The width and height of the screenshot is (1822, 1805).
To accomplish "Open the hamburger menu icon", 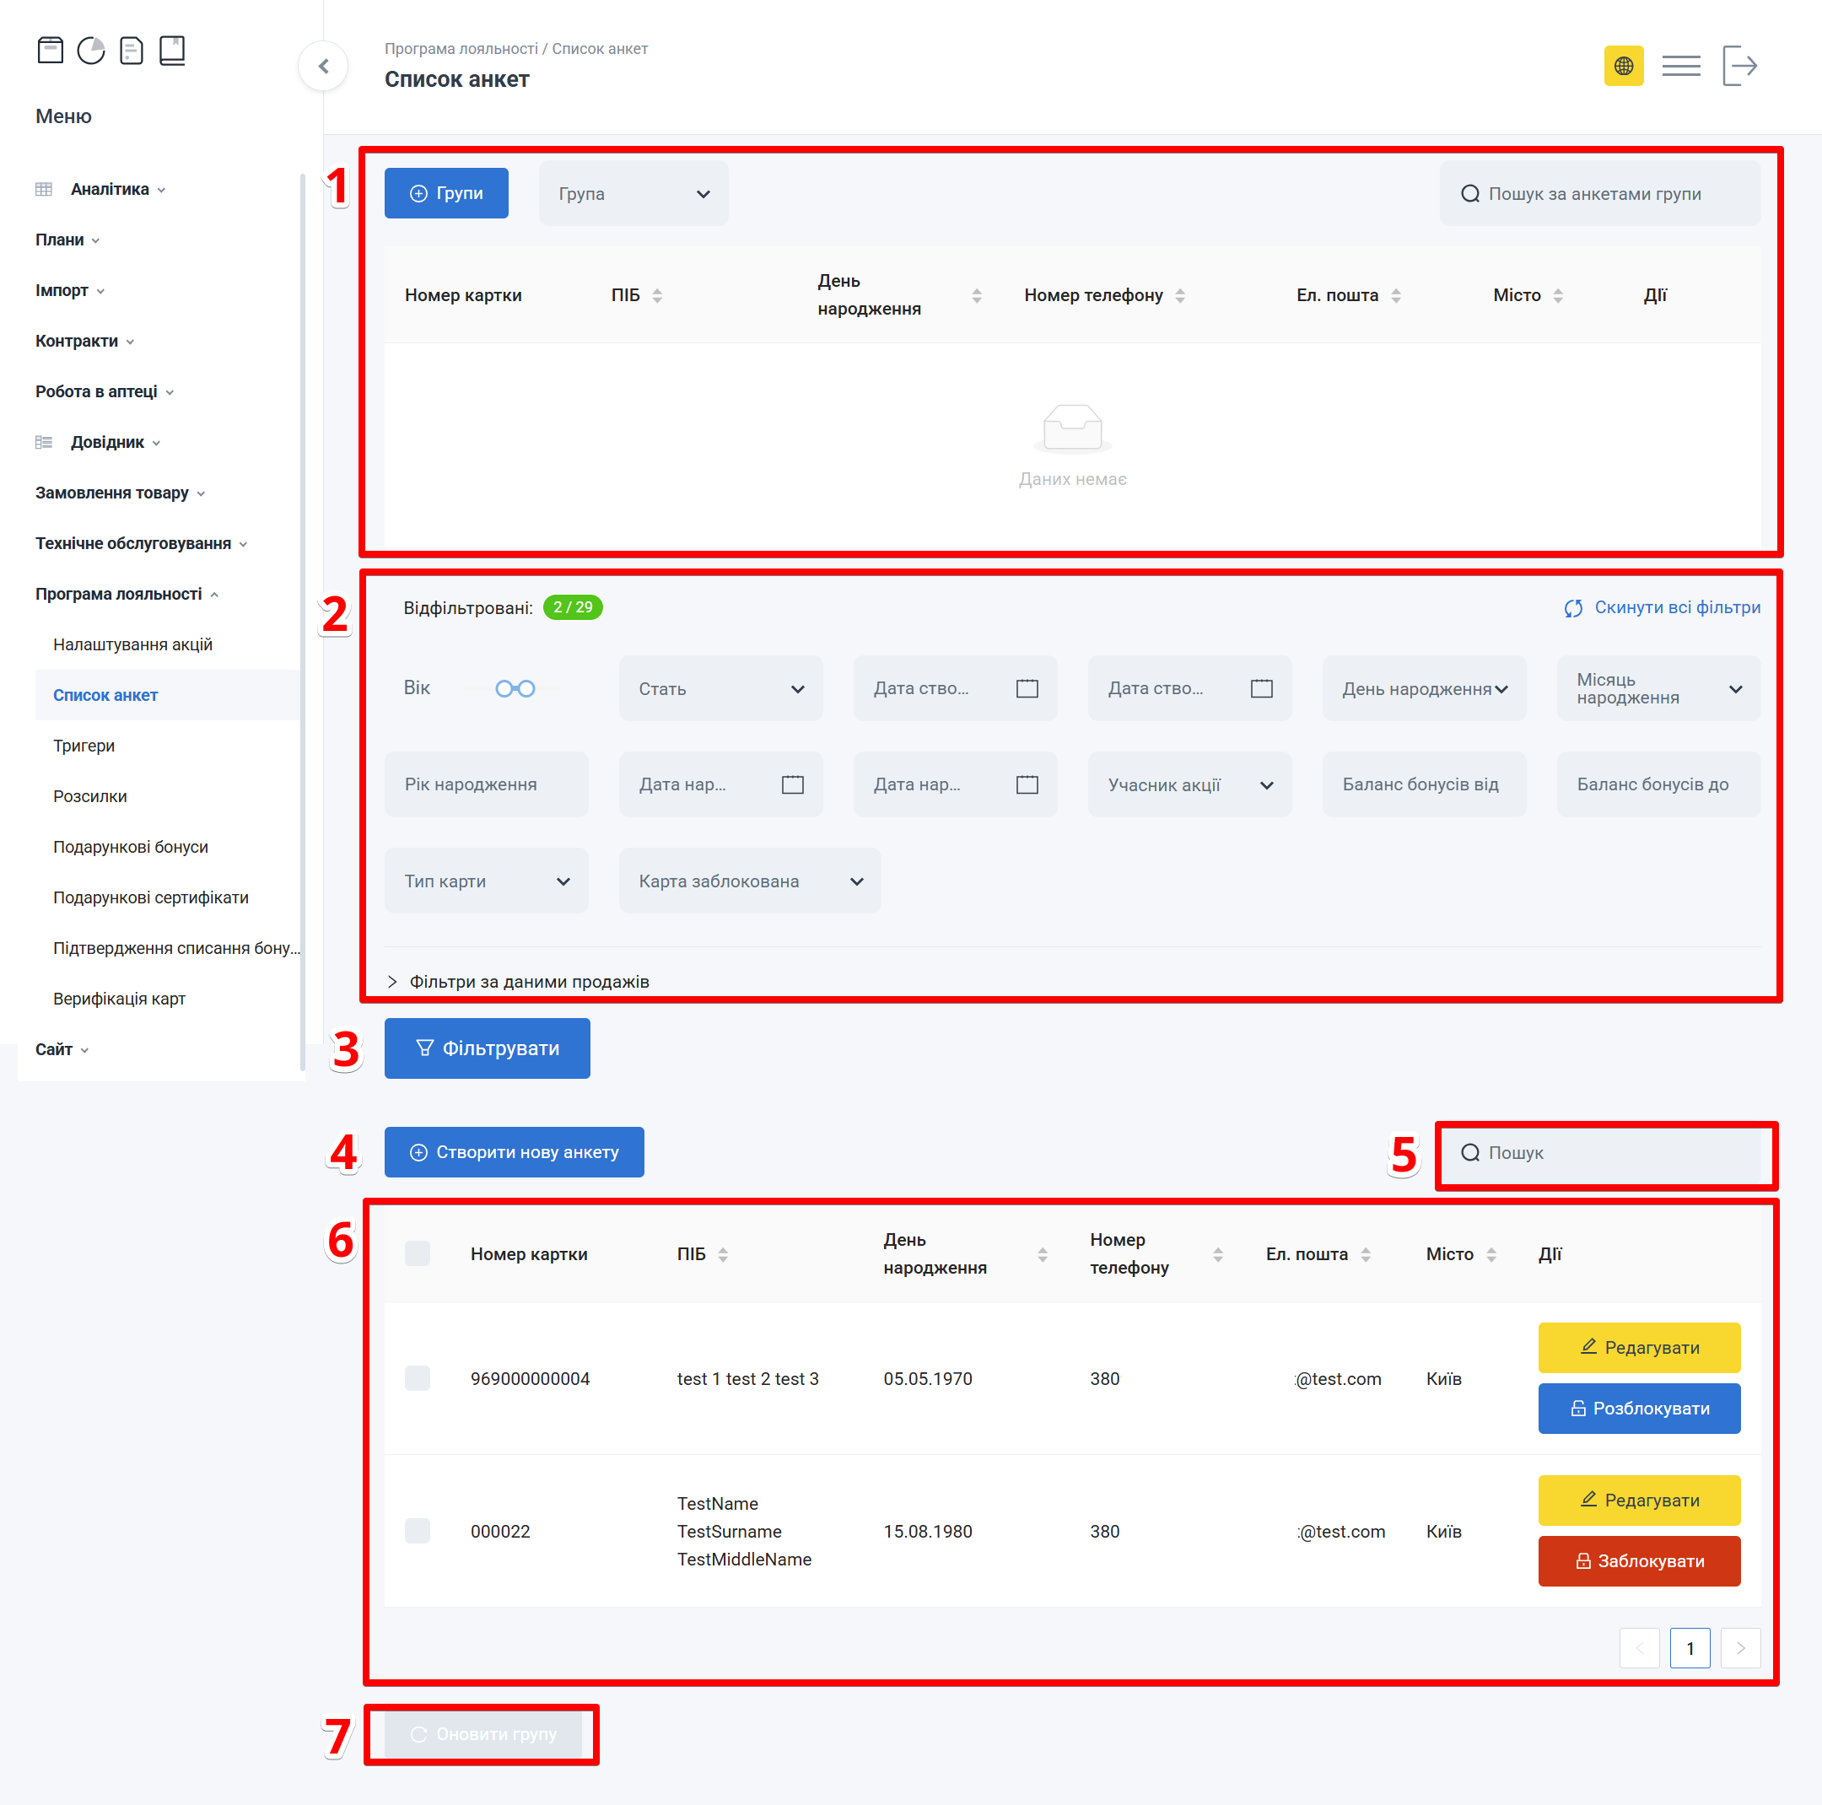I will click(x=1680, y=66).
